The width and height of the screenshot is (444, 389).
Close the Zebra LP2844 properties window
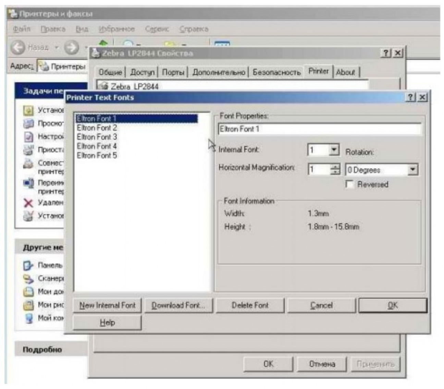pos(398,53)
